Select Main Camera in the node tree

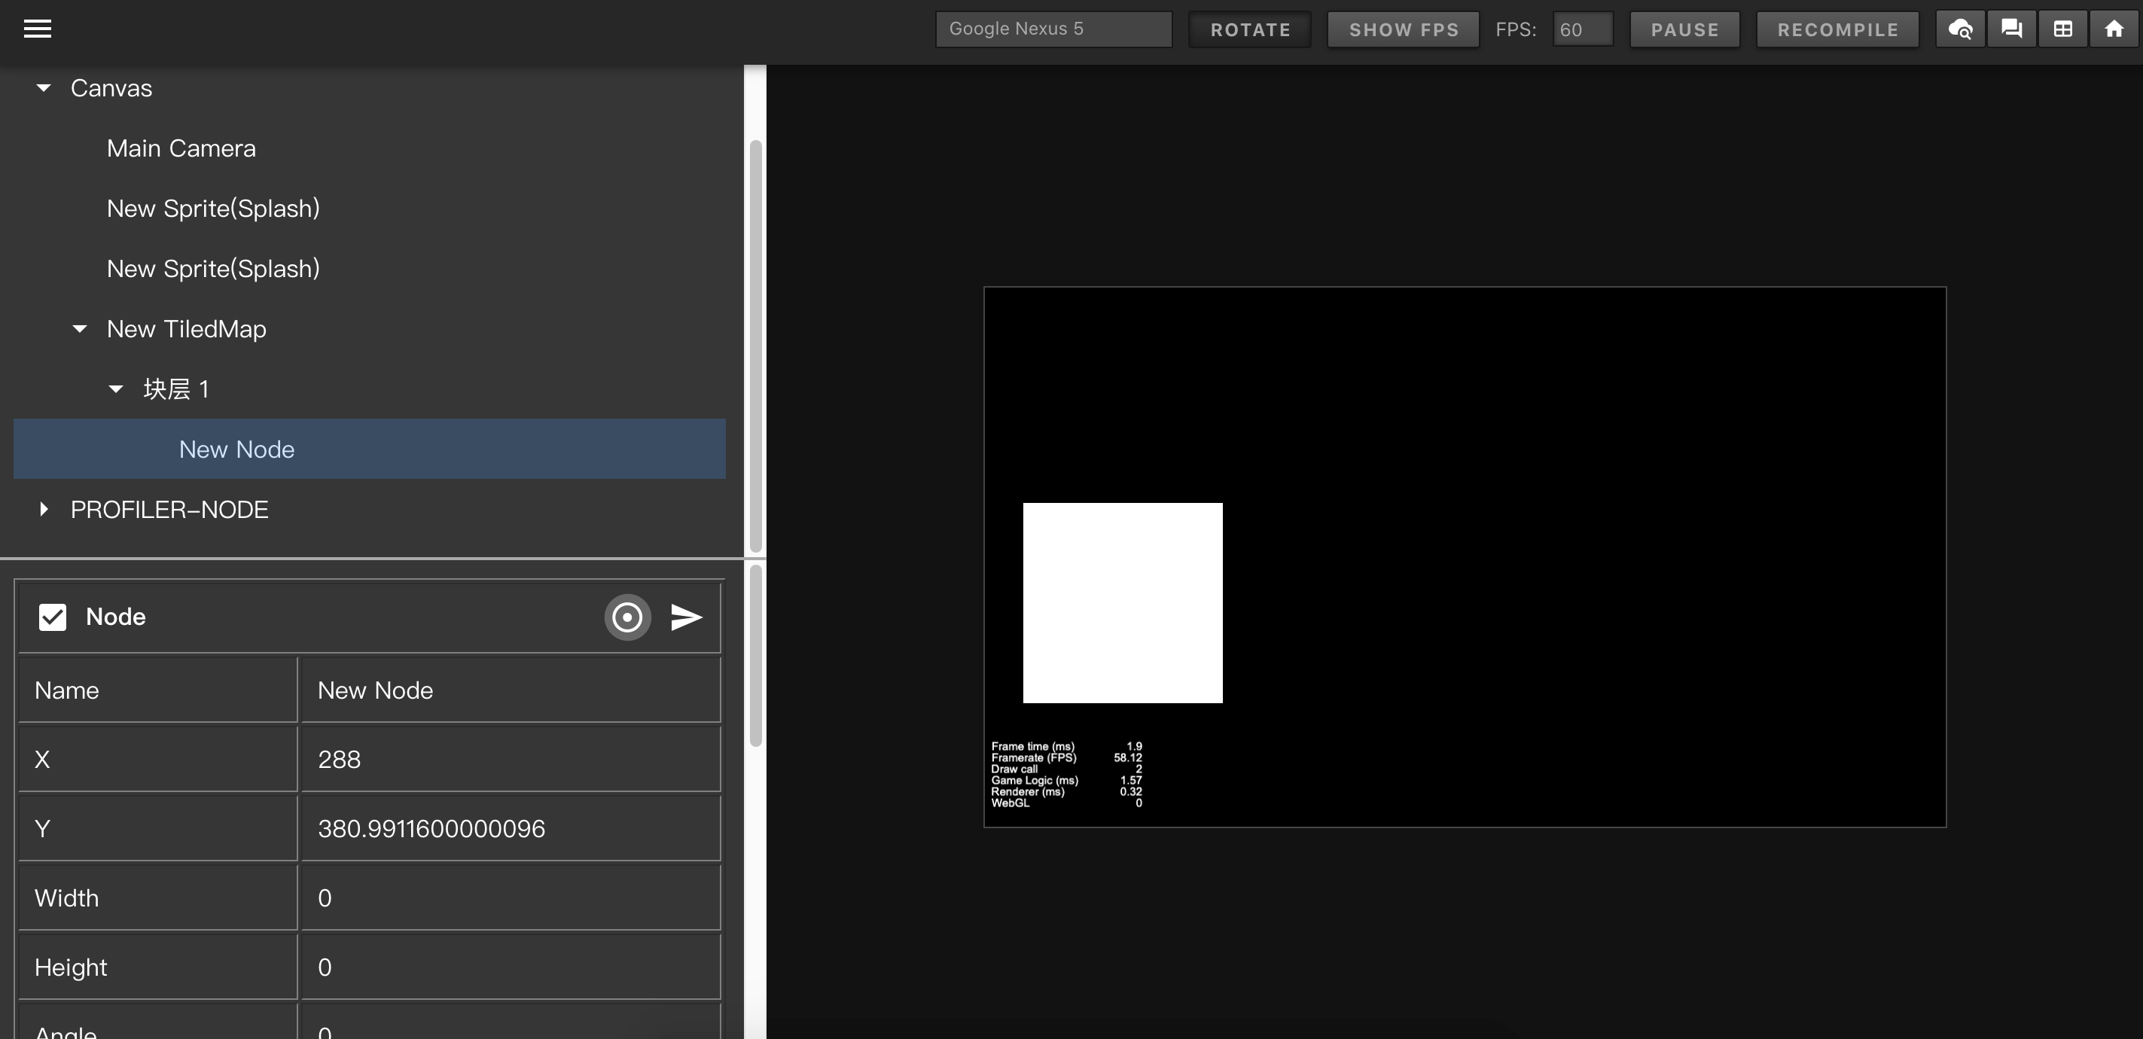(x=181, y=148)
